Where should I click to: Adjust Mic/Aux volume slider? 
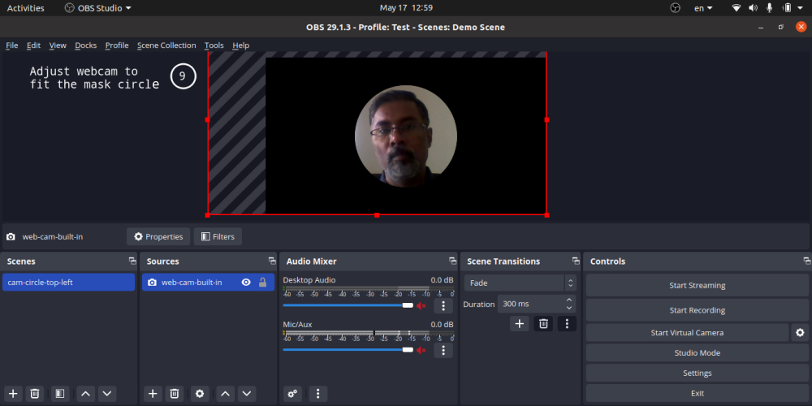pos(348,349)
